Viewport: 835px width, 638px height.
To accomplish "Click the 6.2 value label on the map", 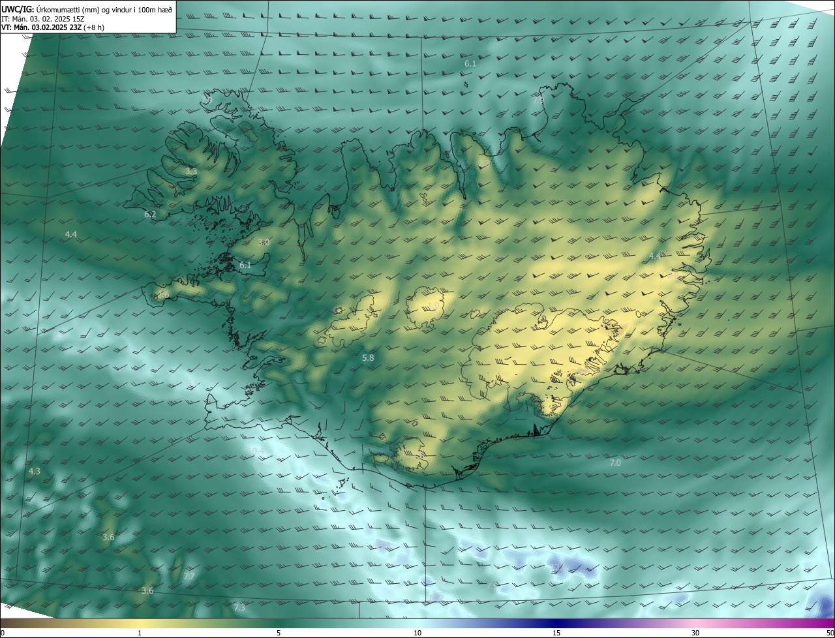I will pyautogui.click(x=150, y=214).
